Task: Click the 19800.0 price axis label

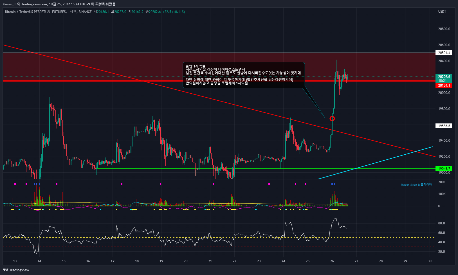Action: (444, 109)
